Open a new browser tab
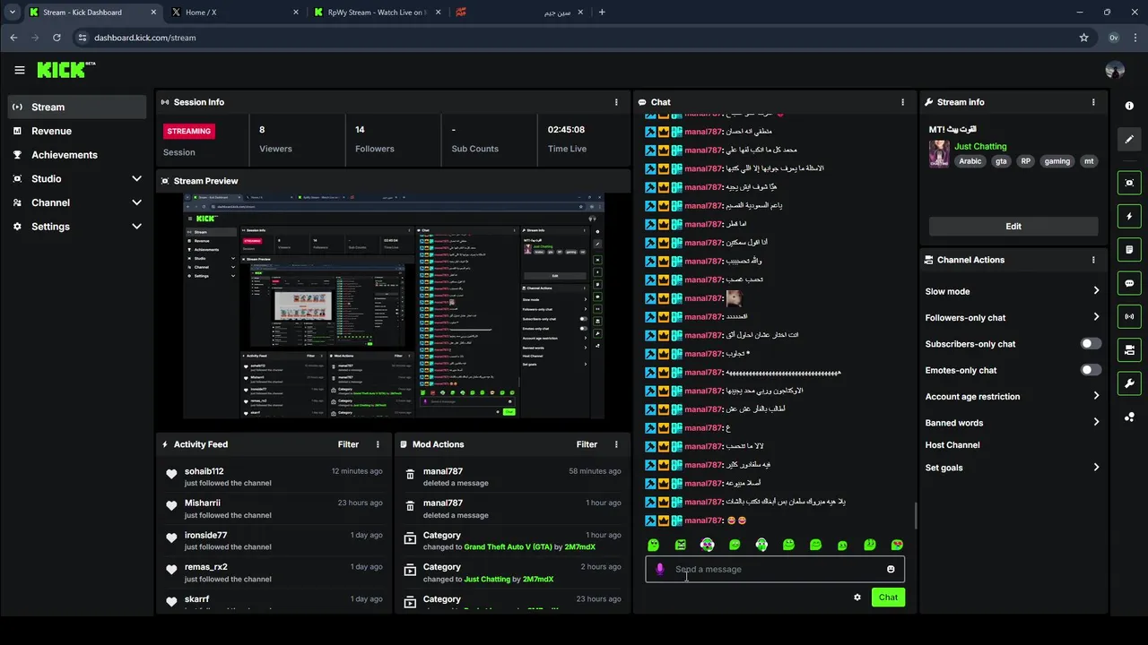 601,13
